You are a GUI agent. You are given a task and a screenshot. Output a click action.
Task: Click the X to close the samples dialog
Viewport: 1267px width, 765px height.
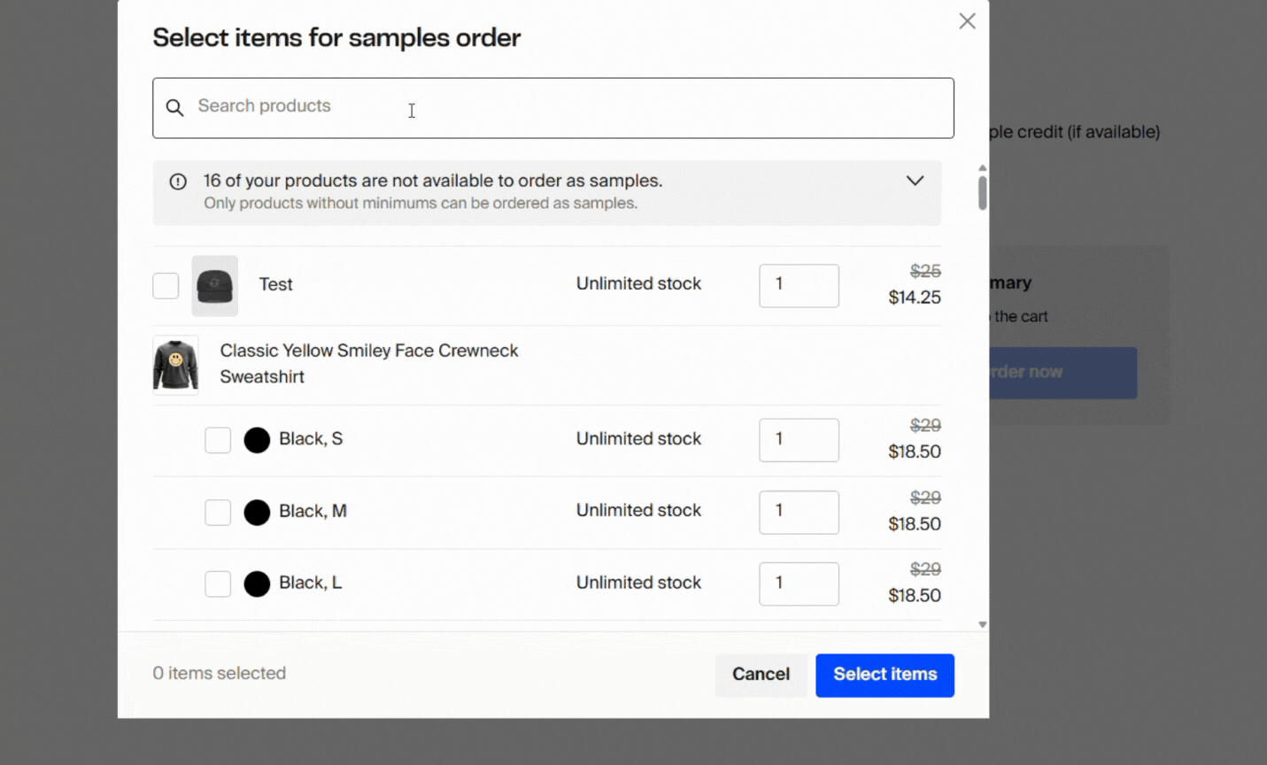[967, 20]
